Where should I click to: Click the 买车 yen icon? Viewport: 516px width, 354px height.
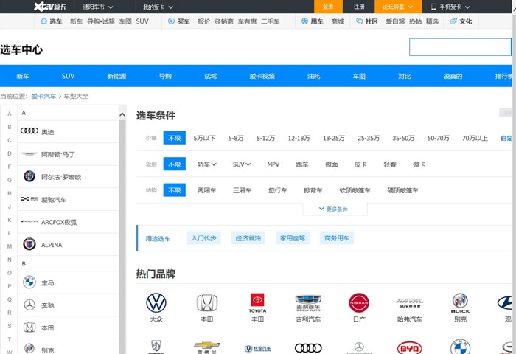point(171,21)
